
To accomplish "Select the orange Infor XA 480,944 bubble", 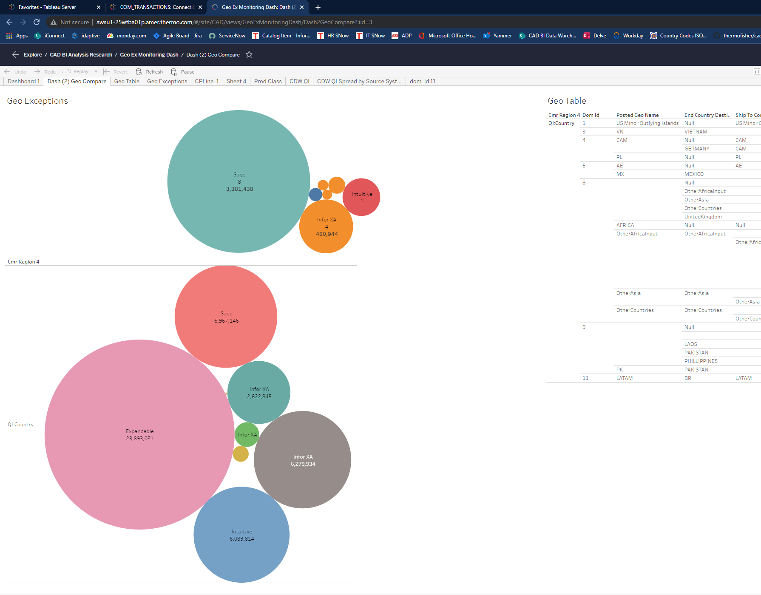I will (x=327, y=227).
